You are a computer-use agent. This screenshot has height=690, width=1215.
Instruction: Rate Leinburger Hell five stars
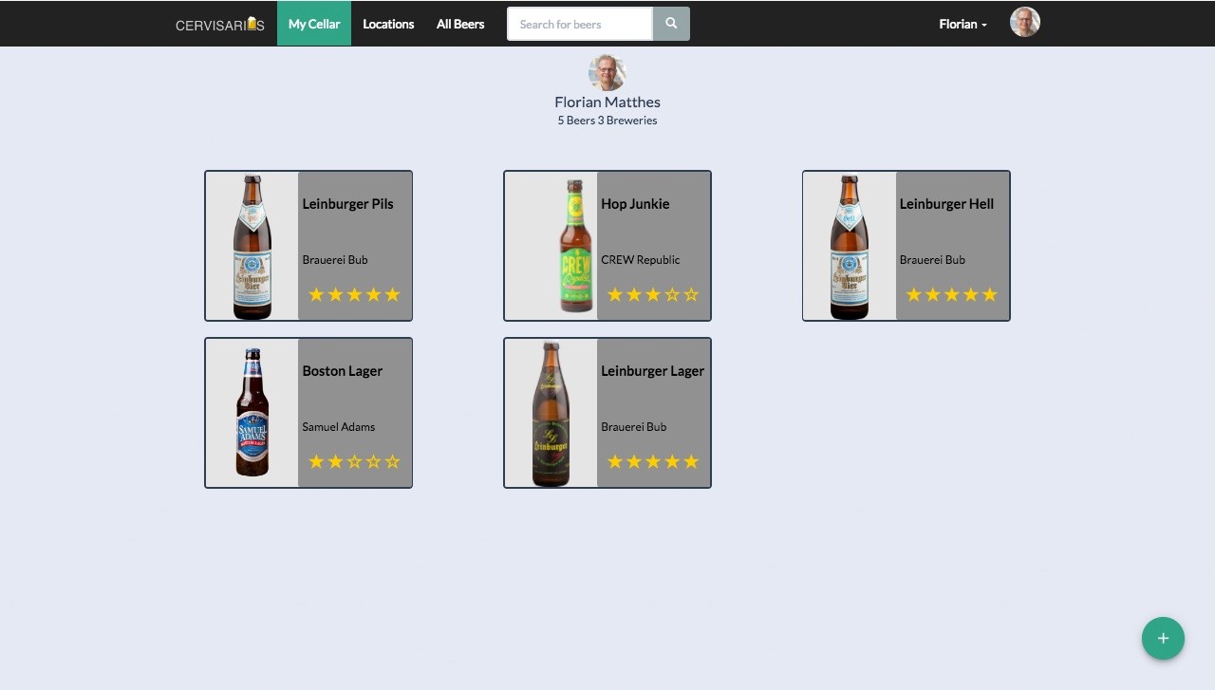click(x=990, y=294)
